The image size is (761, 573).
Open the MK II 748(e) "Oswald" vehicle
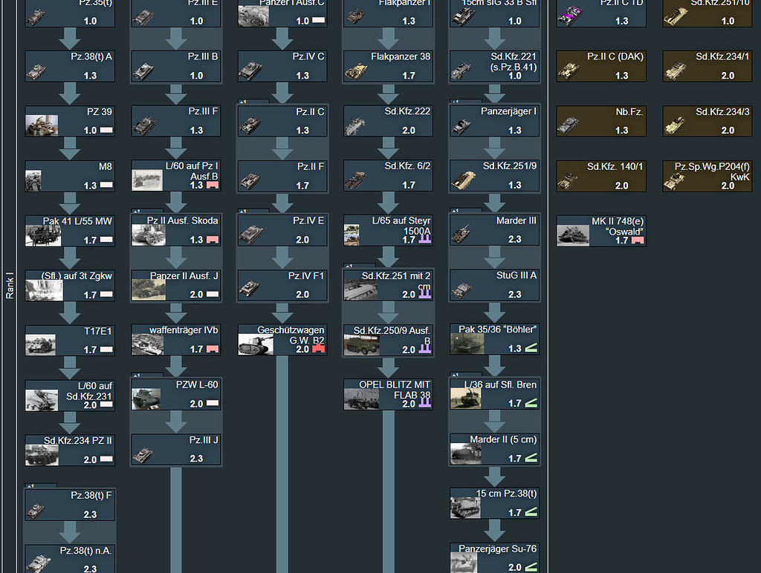pos(600,230)
